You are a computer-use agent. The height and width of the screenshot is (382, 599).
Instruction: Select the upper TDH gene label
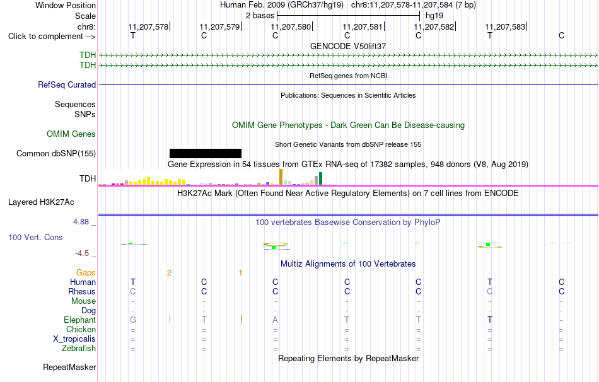tap(88, 55)
